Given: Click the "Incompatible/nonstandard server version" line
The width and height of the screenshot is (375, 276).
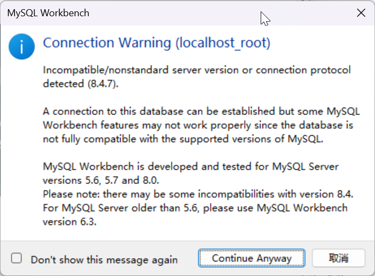Looking at the screenshot, I should (x=196, y=70).
